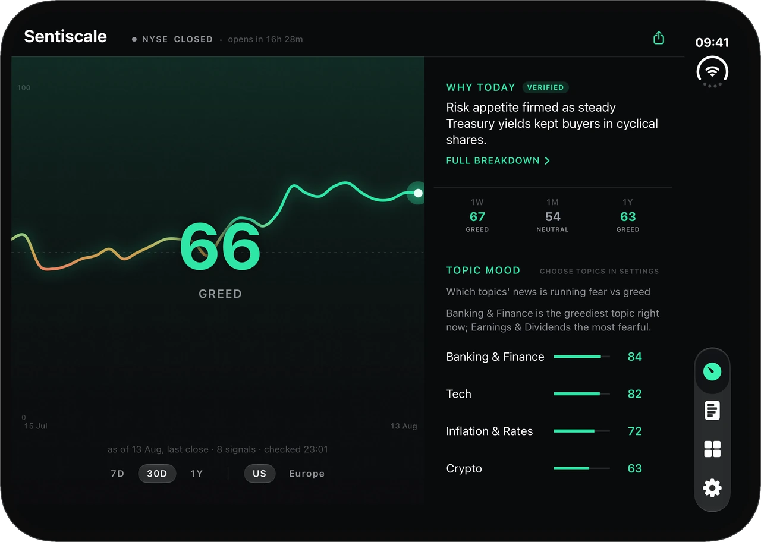
Task: Open the Crypto topic row
Action: click(544, 468)
